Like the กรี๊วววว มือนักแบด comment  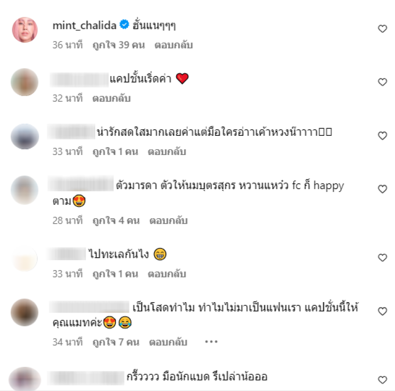coord(382,380)
